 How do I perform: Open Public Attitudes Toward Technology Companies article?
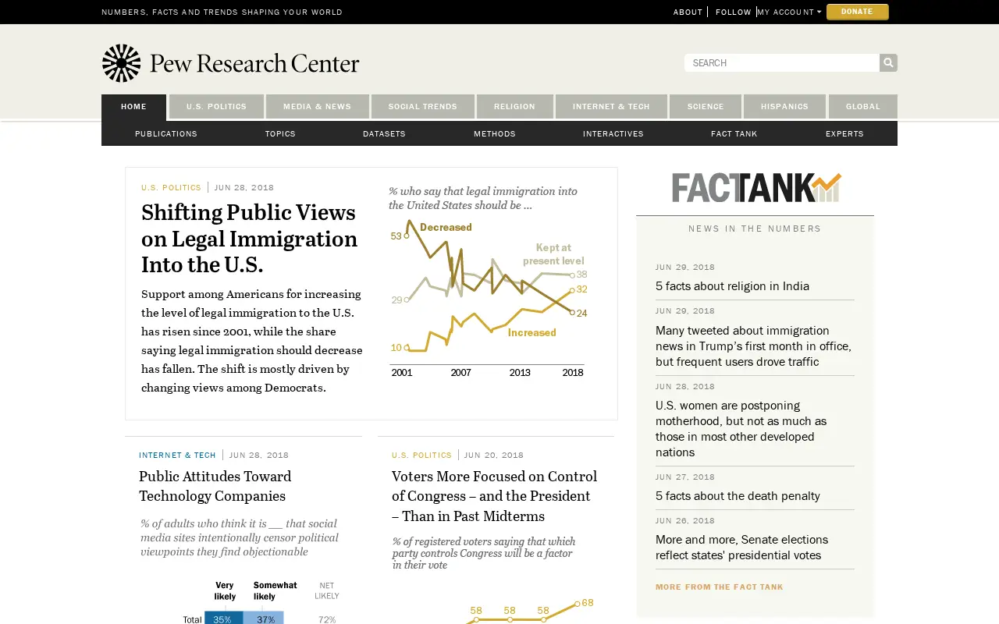[x=215, y=486]
